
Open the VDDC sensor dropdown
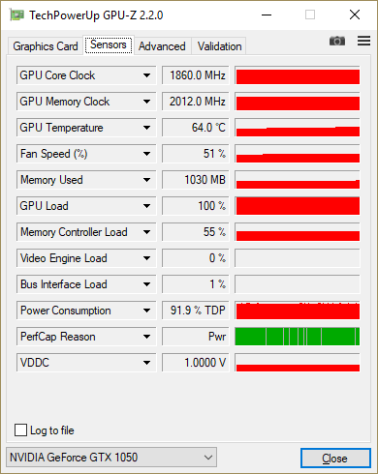(x=86, y=363)
